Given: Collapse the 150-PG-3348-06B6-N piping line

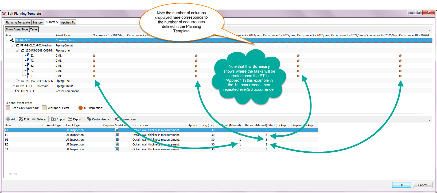Looking at the screenshot, I should tap(17, 50).
